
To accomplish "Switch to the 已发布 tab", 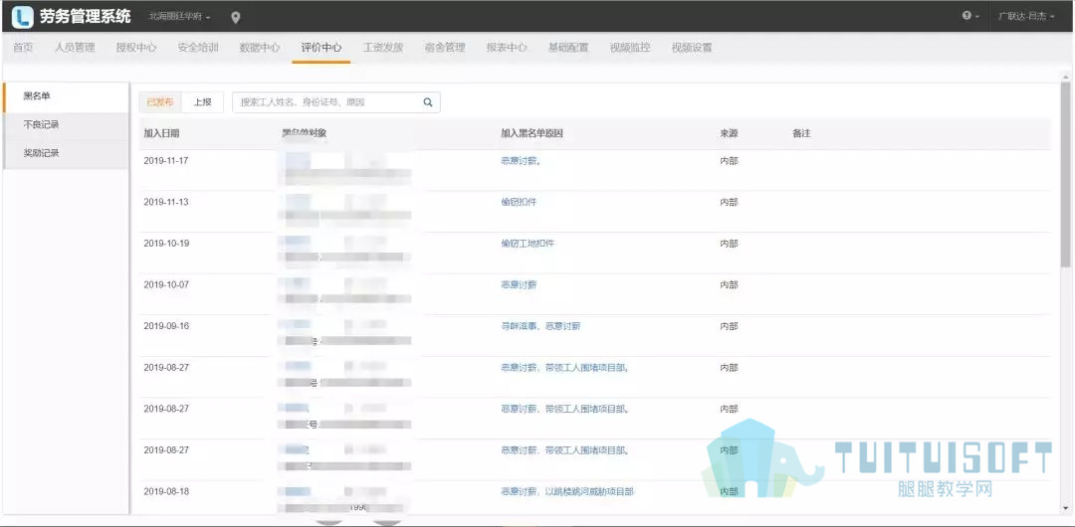I will point(160,102).
